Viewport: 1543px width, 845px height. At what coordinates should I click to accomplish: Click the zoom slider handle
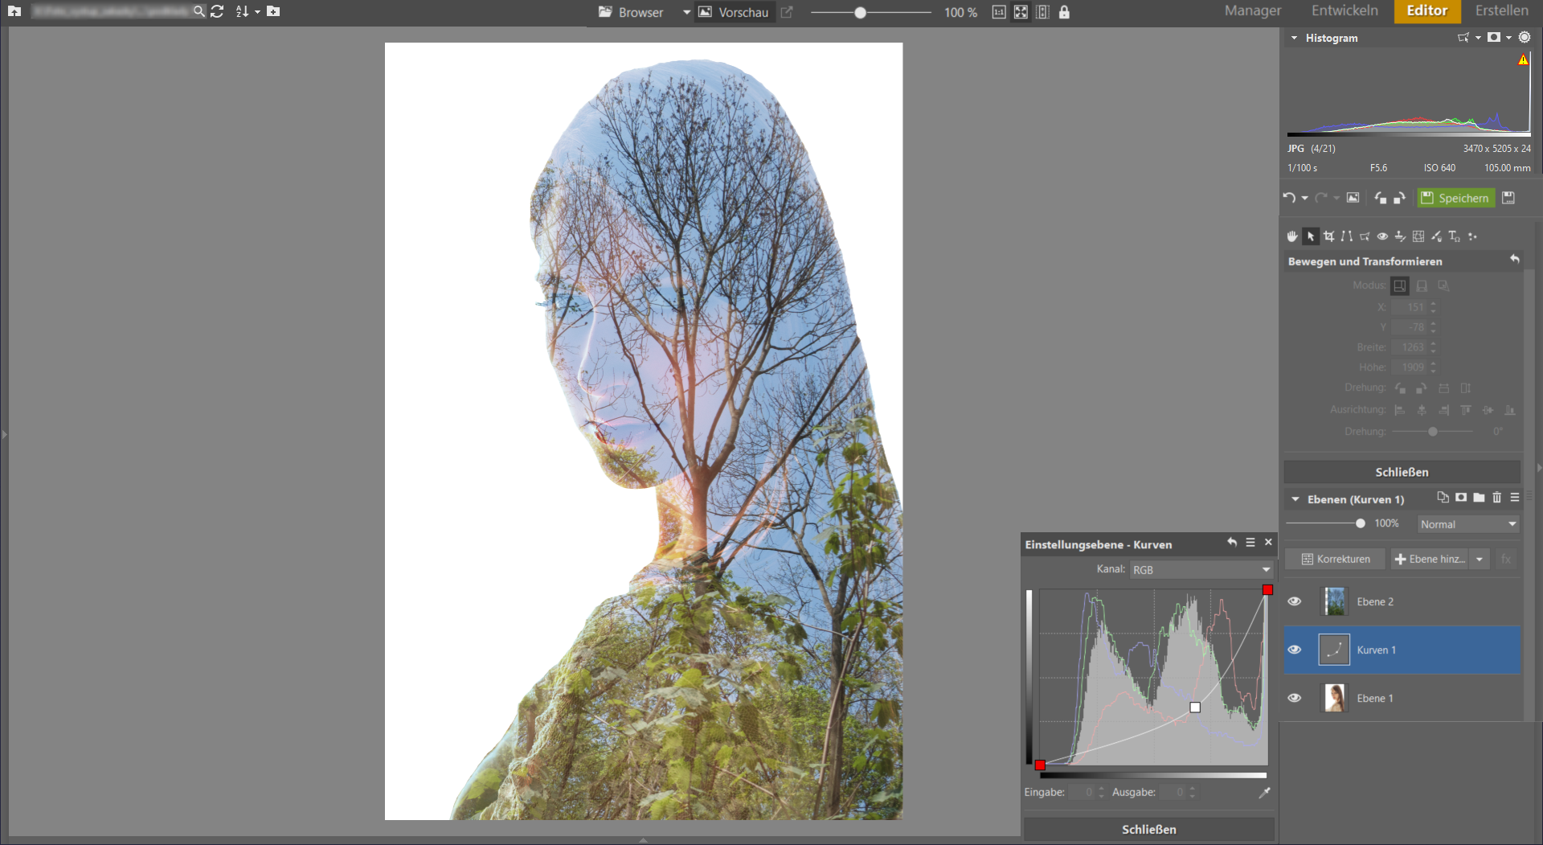tap(860, 13)
